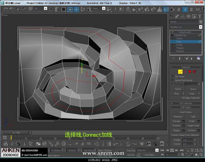Select Polygon level in modifier stack

tap(180, 48)
